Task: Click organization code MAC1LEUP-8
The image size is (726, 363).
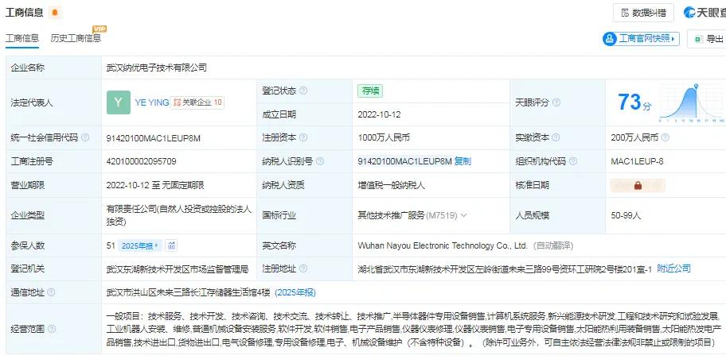Action: pos(637,161)
